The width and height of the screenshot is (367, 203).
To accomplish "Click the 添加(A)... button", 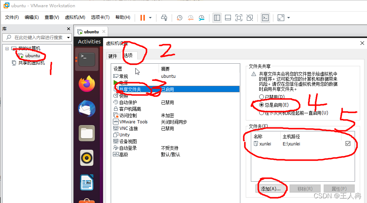I will 271,189.
